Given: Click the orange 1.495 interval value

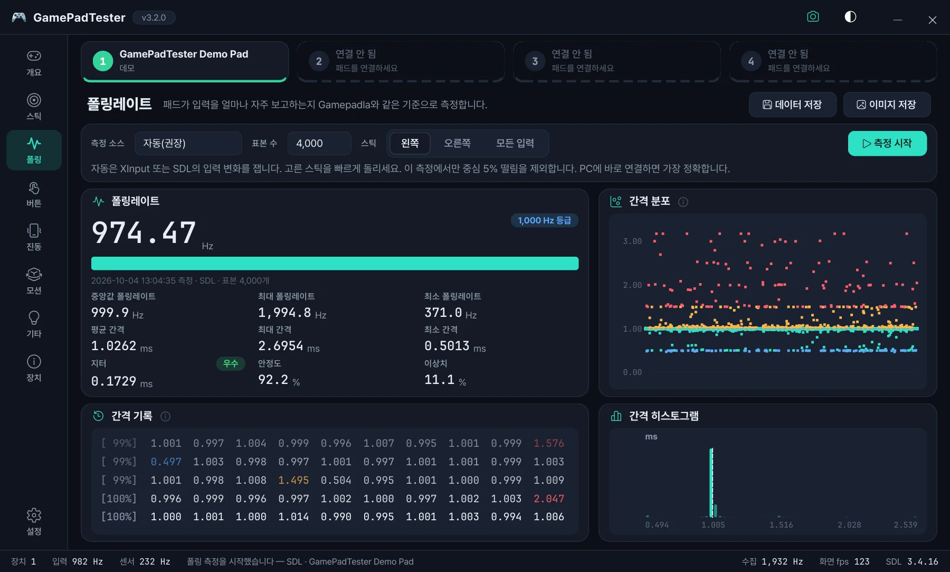Looking at the screenshot, I should [x=293, y=480].
